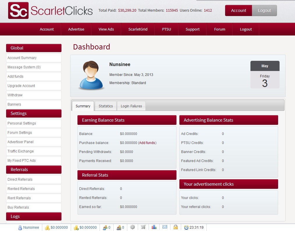
Task: Click the Nunsinee username in the footer bar
Action: (x=31, y=228)
